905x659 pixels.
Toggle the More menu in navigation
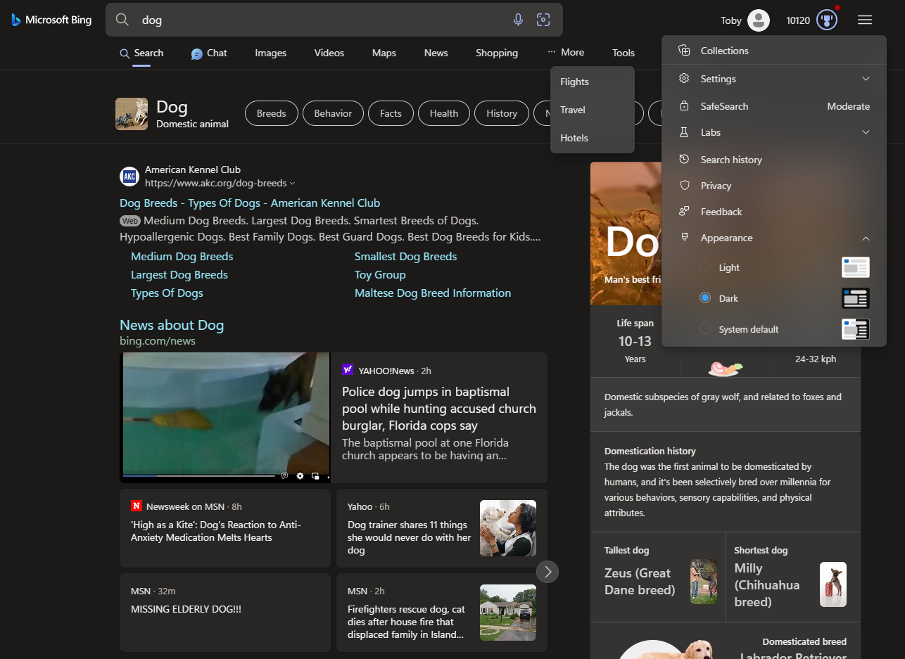point(566,53)
